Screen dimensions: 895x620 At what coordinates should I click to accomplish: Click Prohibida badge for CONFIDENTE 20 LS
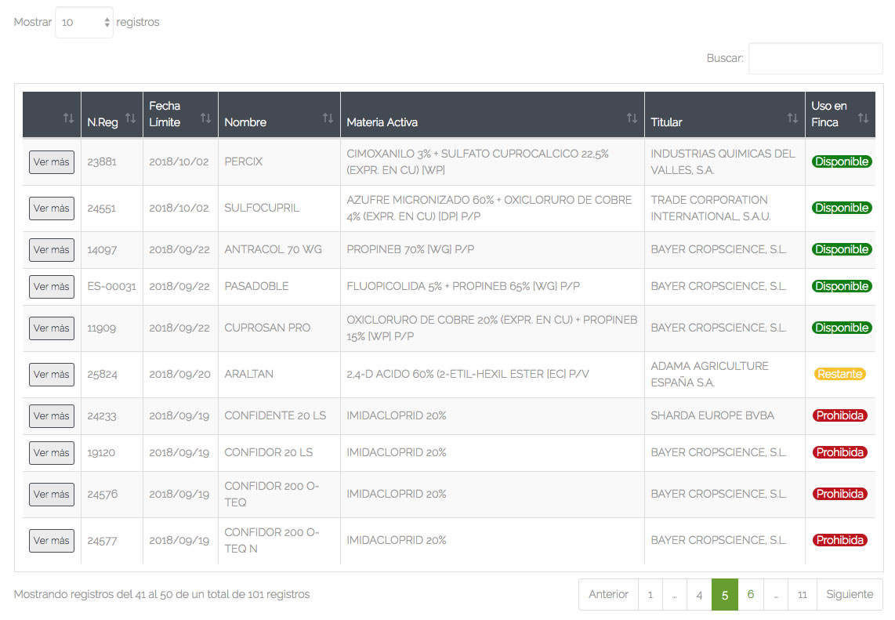[839, 415]
